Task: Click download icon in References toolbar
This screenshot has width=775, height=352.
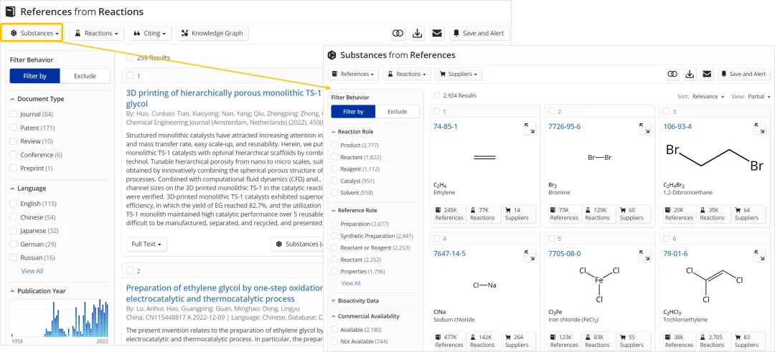Action: [418, 33]
